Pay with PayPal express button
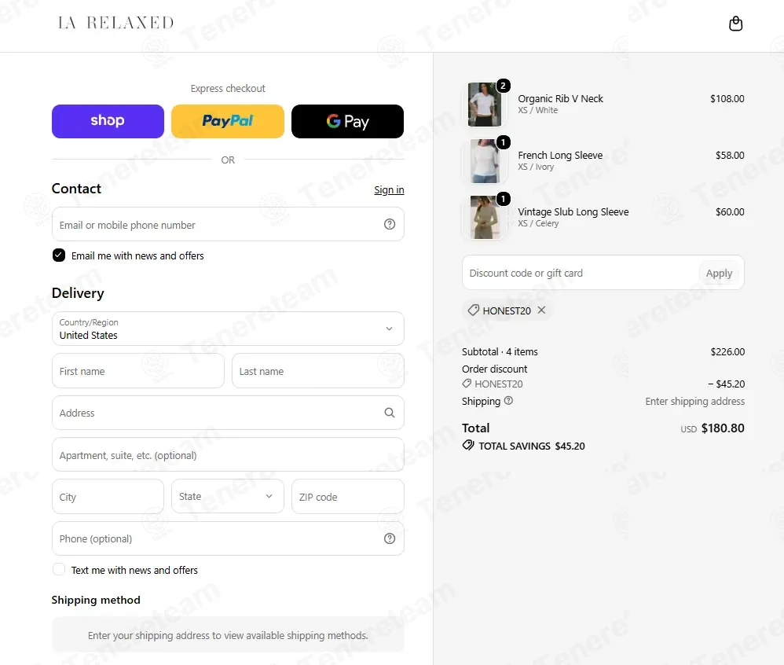The height and width of the screenshot is (665, 784). (228, 121)
